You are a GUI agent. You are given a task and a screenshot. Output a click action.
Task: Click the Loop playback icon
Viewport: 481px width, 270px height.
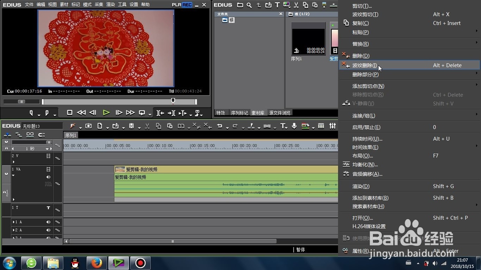tap(142, 113)
